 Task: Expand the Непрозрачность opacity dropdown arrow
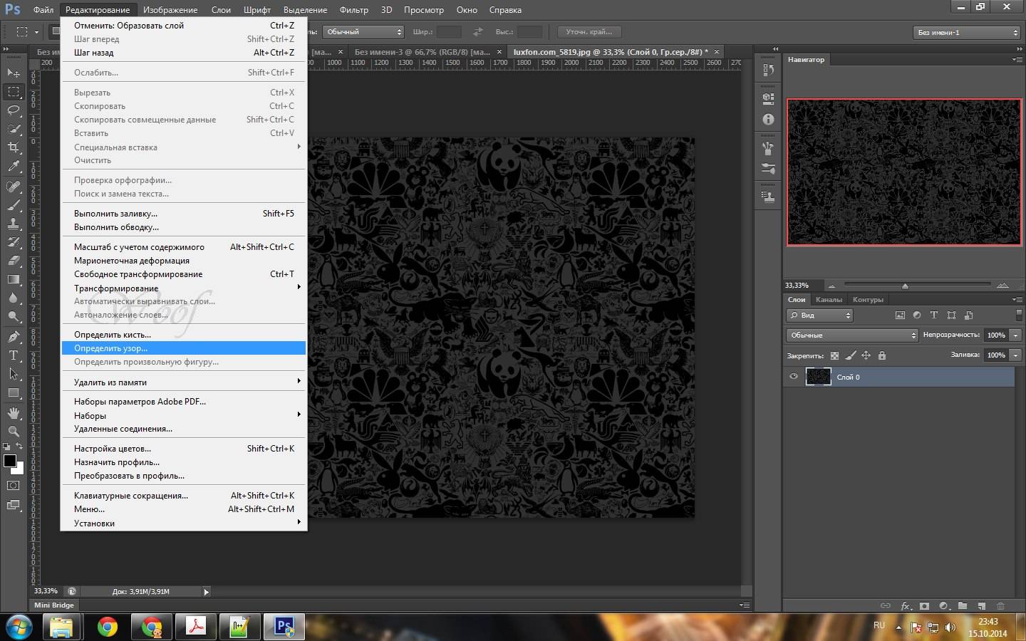pyautogui.click(x=1016, y=335)
